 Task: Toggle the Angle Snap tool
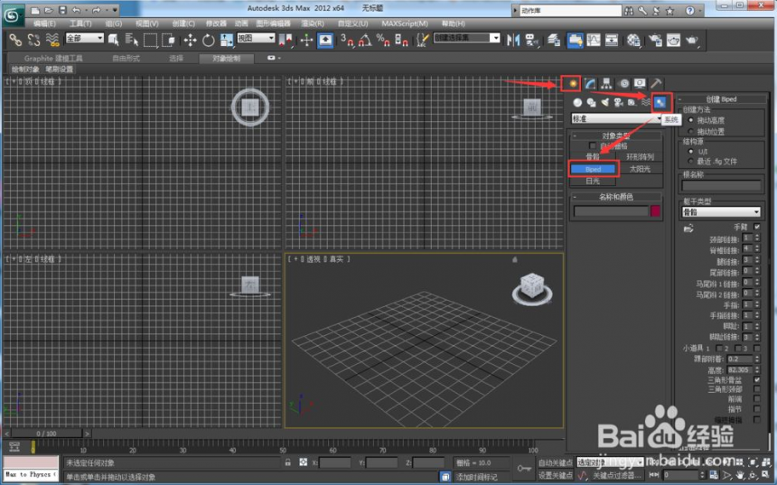click(x=365, y=40)
